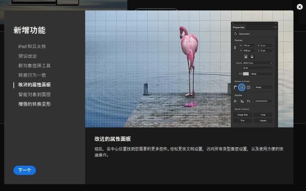Image resolution: width=306 pixels, height=191 pixels.
Task: Click the blue 下一个 button
Action: coord(24,171)
